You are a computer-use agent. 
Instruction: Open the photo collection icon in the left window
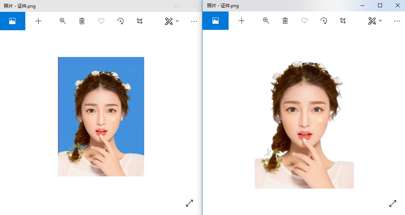[12, 21]
